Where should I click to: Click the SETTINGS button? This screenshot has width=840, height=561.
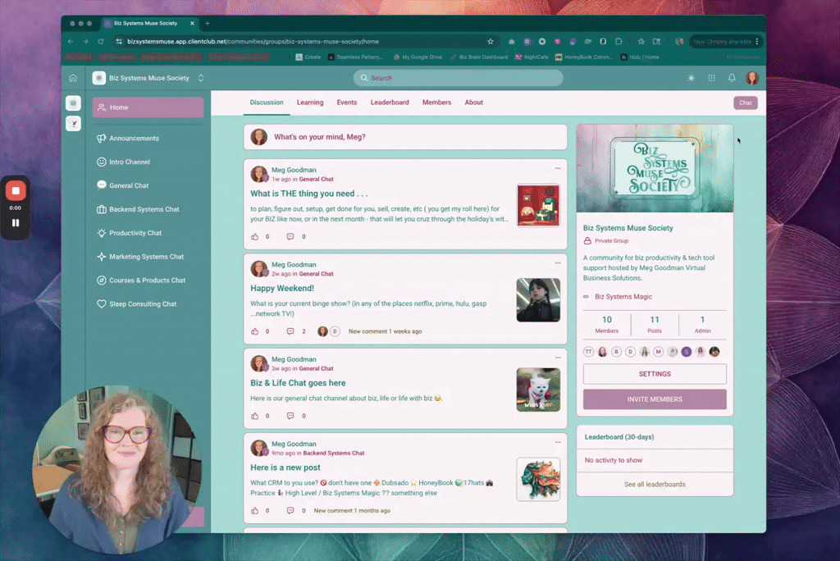click(655, 374)
